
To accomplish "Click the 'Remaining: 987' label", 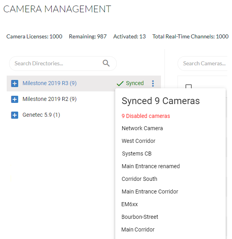I will [88, 36].
